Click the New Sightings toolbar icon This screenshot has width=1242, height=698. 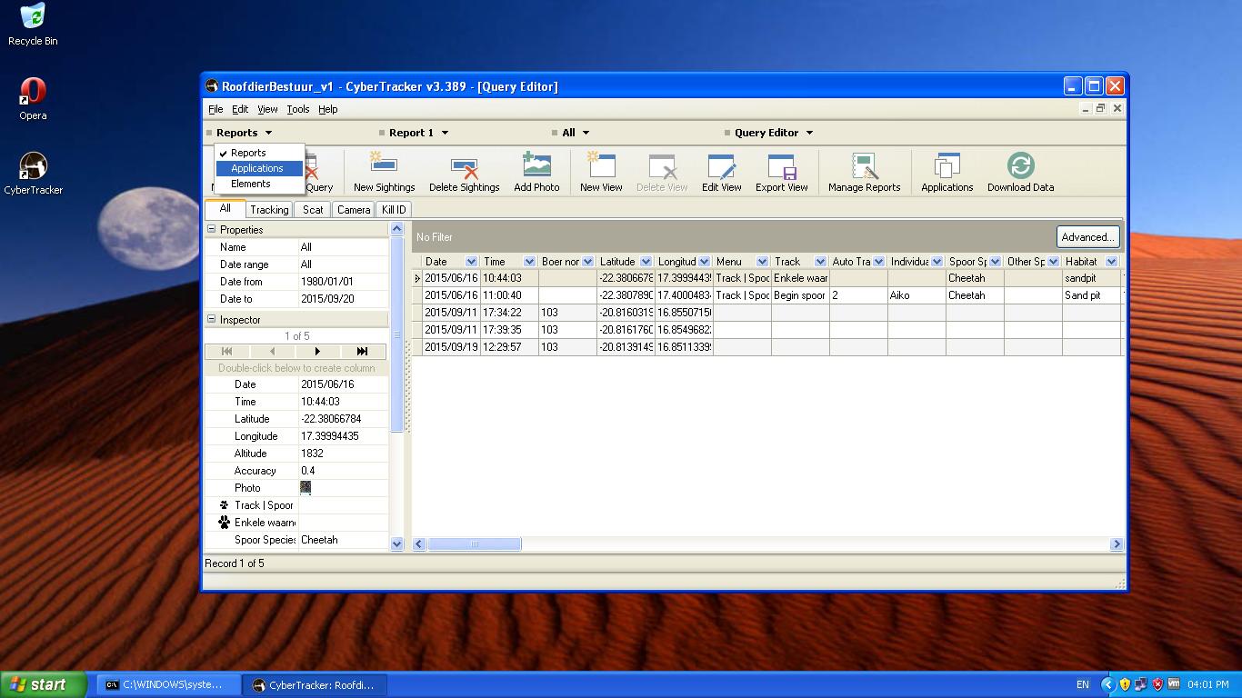click(384, 173)
